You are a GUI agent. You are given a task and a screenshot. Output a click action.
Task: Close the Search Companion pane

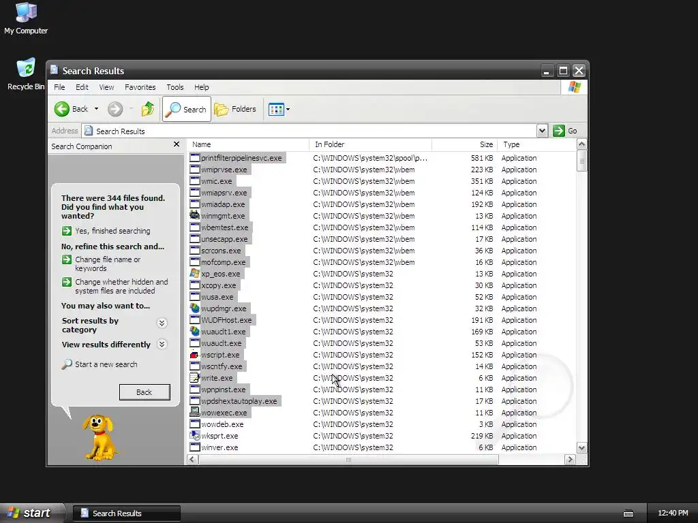coord(177,144)
